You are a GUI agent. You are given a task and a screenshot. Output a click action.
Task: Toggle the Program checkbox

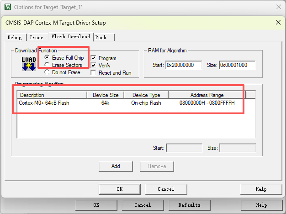(x=94, y=58)
